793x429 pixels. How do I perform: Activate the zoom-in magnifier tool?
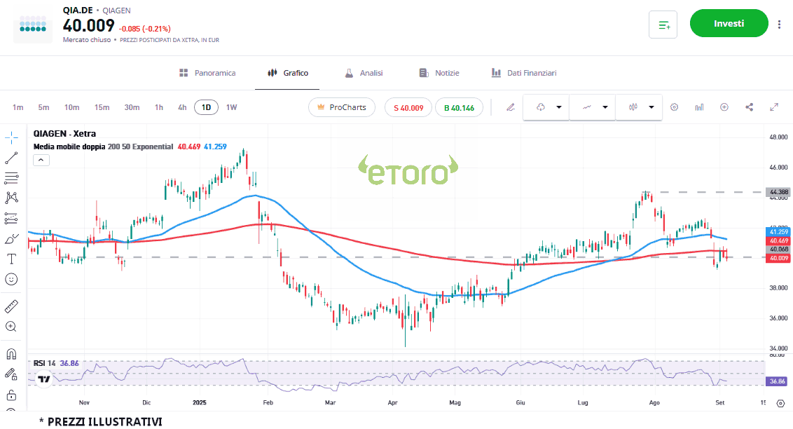pyautogui.click(x=11, y=327)
